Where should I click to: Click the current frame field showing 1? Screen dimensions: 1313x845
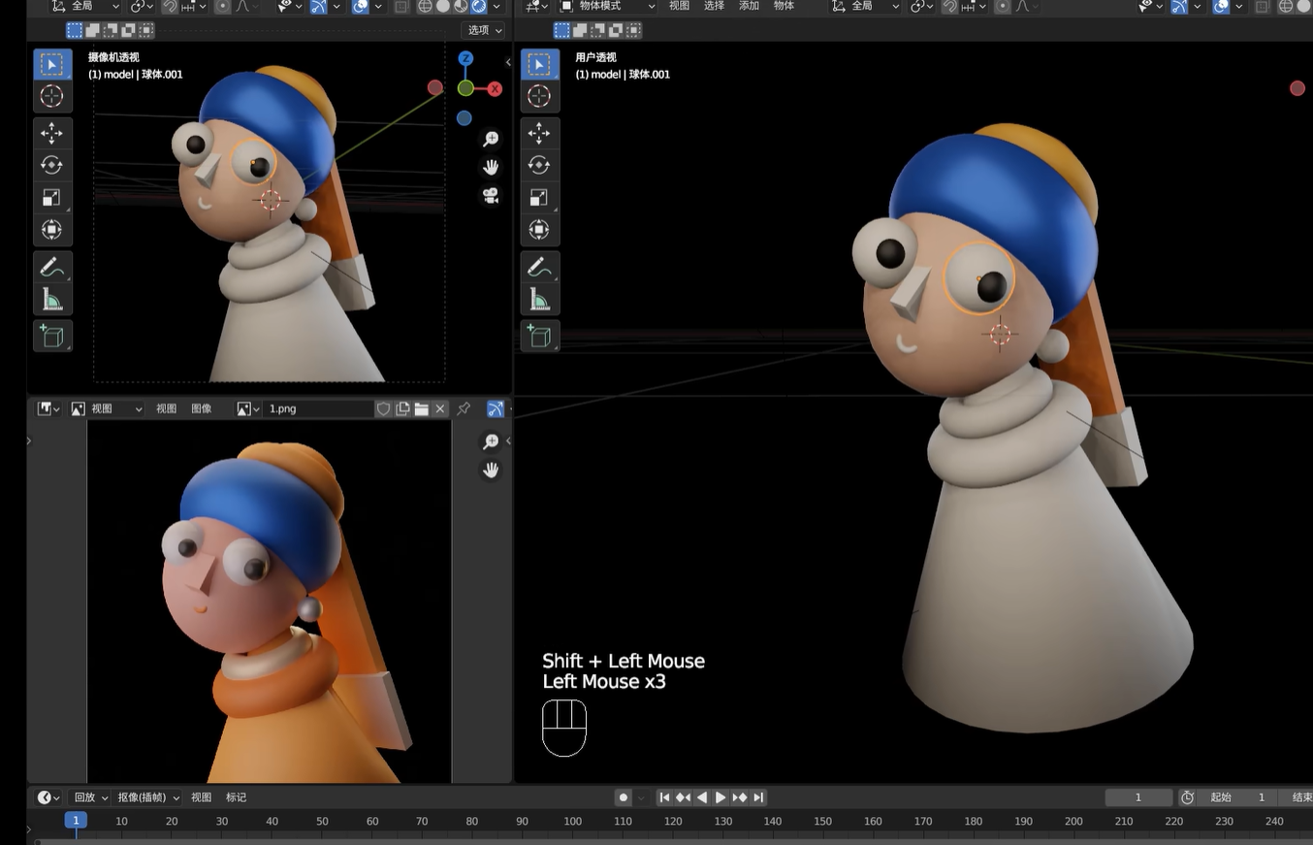pos(1138,796)
